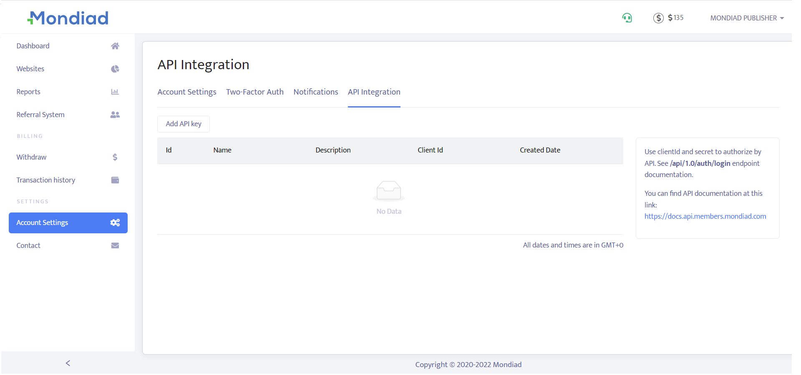Collapse the sidebar with the chevron arrow
This screenshot has height=375, width=801.
coord(68,363)
